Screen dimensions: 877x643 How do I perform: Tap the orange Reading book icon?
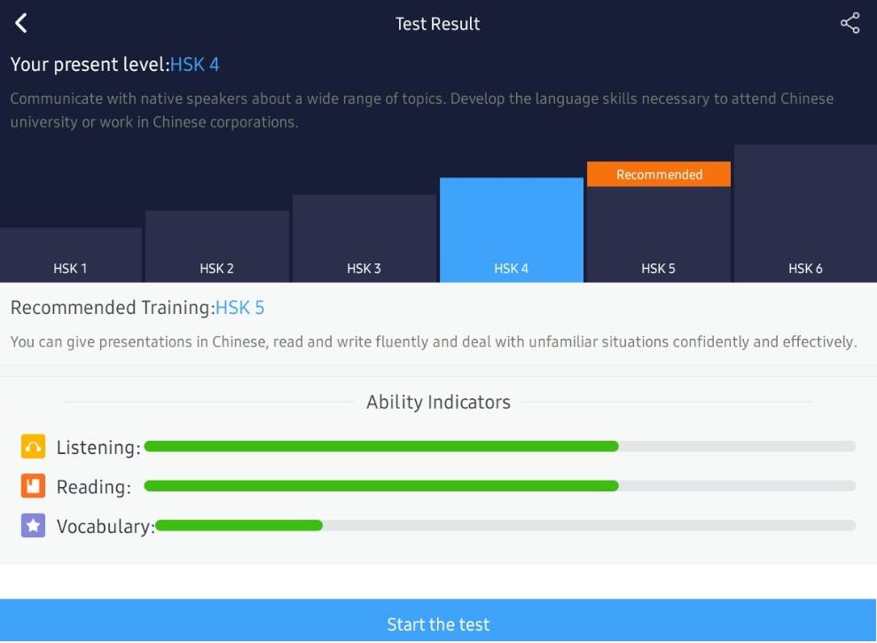(33, 486)
